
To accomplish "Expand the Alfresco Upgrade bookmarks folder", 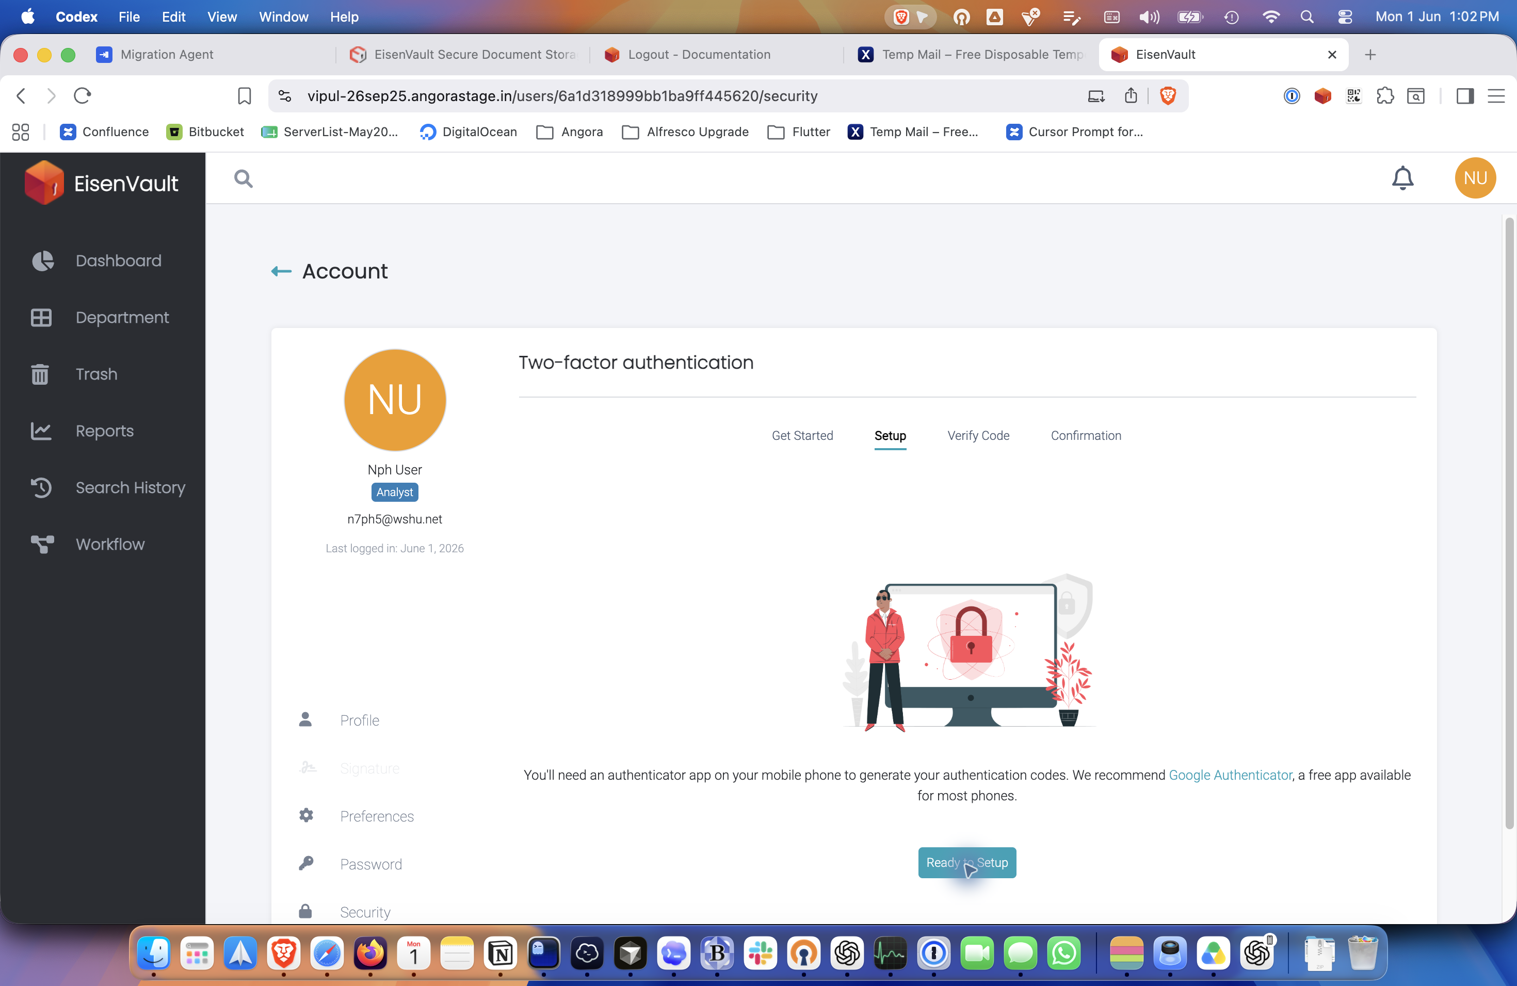I will [x=685, y=132].
